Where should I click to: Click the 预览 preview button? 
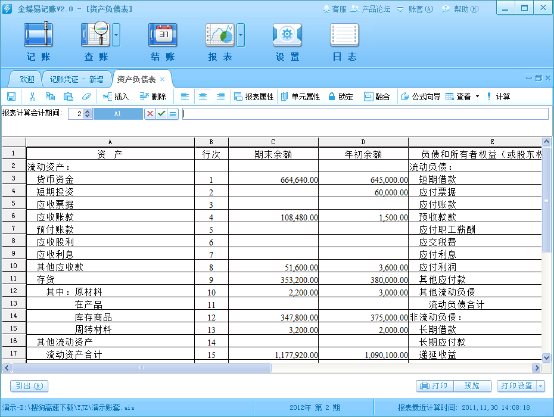[x=472, y=386]
